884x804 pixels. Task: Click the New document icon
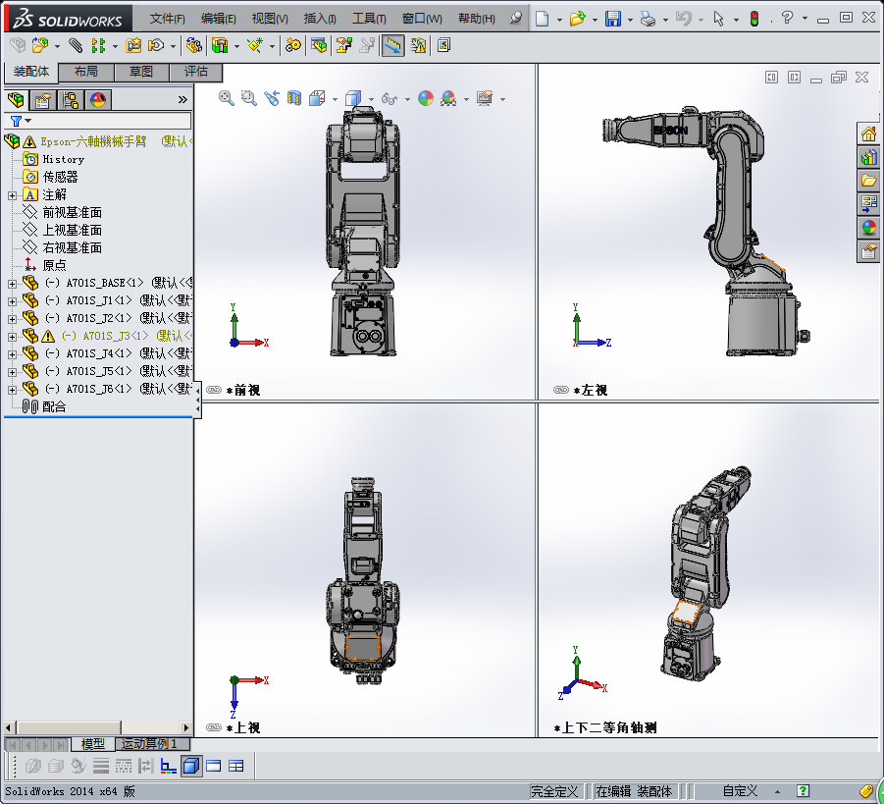[542, 19]
